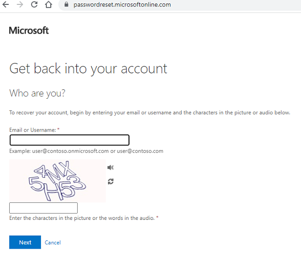Click the browser forward arrow

coord(20,4)
